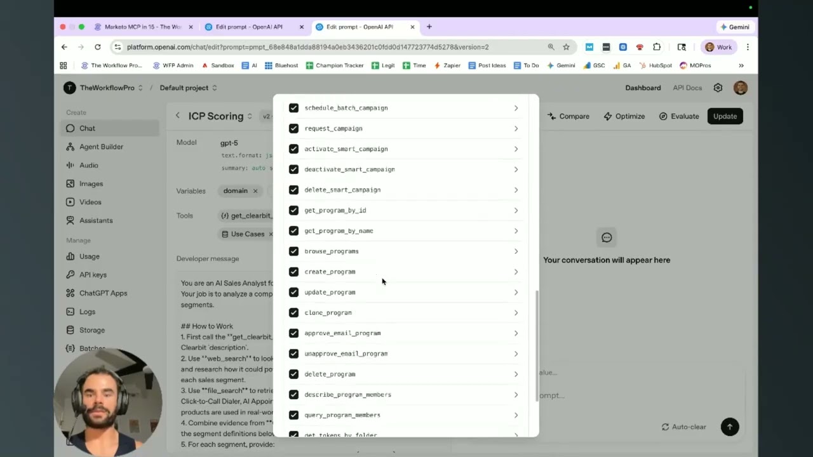Uncheck the delete_smart_campaign checkbox
This screenshot has height=457, width=813.
(x=293, y=190)
